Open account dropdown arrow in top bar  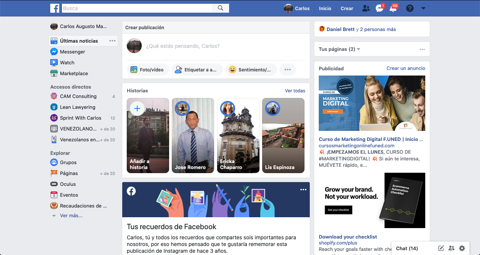pyautogui.click(x=423, y=8)
